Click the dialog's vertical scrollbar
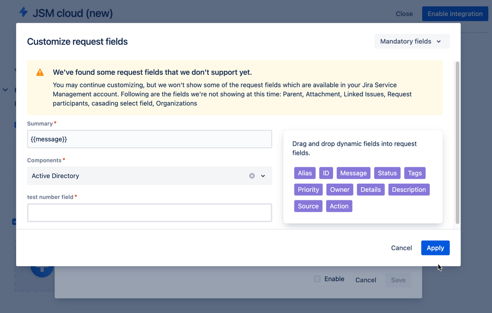This screenshot has height=313, width=492. point(458,143)
